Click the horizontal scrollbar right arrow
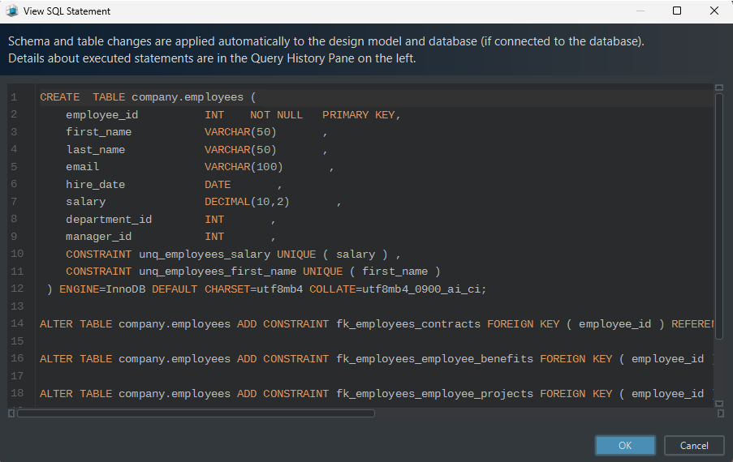Viewport: 733px width, 462px height. pos(720,413)
